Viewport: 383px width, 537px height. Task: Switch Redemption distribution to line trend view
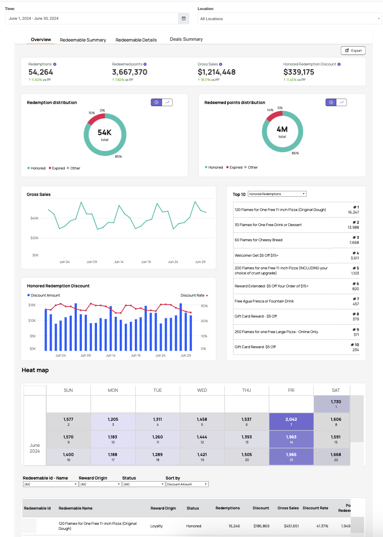167,102
